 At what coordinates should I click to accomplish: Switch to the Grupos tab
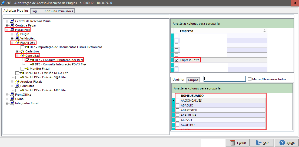193,80
